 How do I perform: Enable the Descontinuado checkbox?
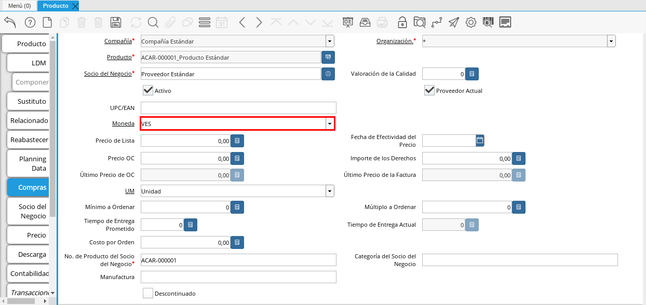click(x=148, y=293)
